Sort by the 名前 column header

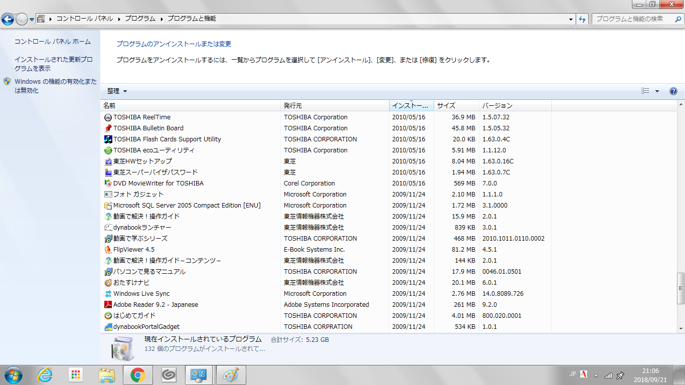point(191,105)
